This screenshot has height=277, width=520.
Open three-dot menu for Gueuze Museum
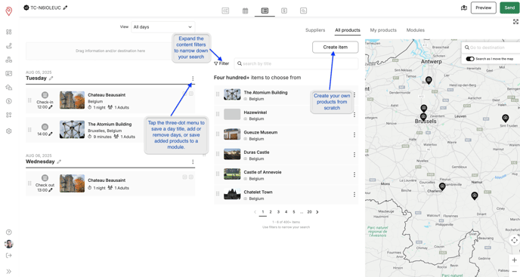(354, 135)
